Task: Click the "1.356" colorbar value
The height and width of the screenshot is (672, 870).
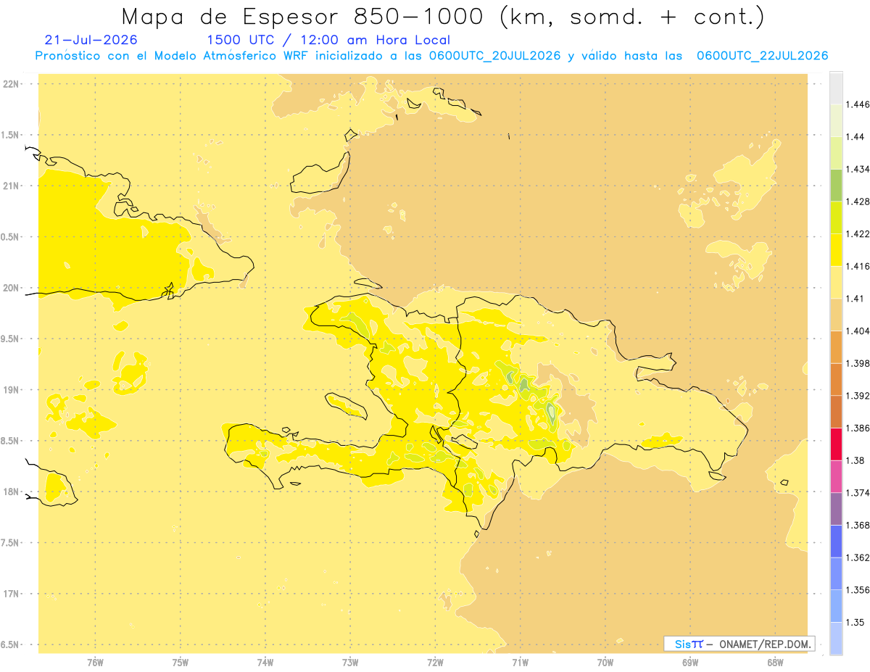Action: (857, 590)
